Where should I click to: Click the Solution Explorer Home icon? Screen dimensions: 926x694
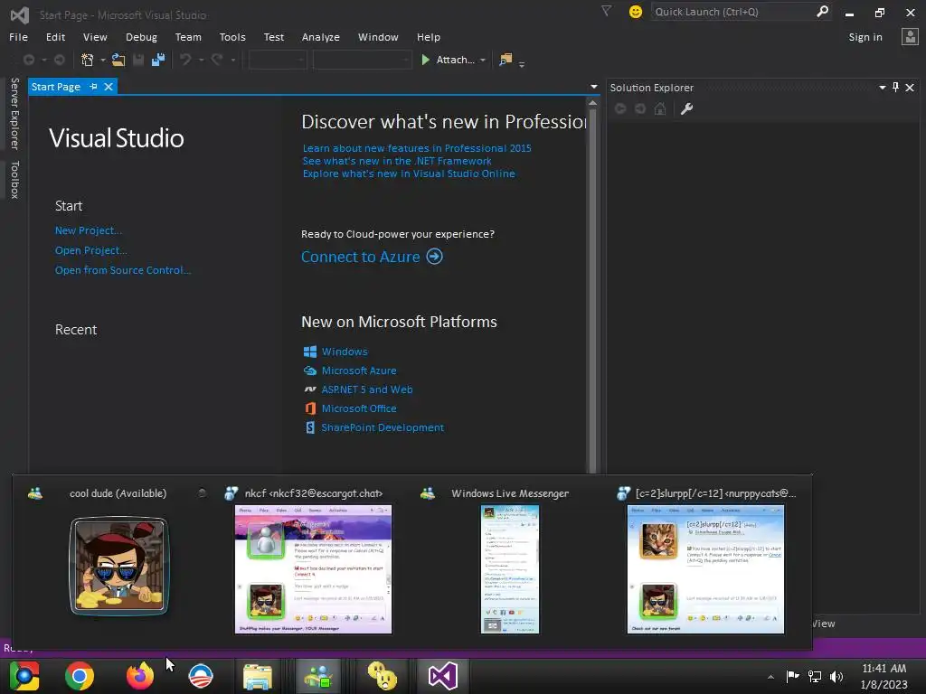[x=660, y=108]
